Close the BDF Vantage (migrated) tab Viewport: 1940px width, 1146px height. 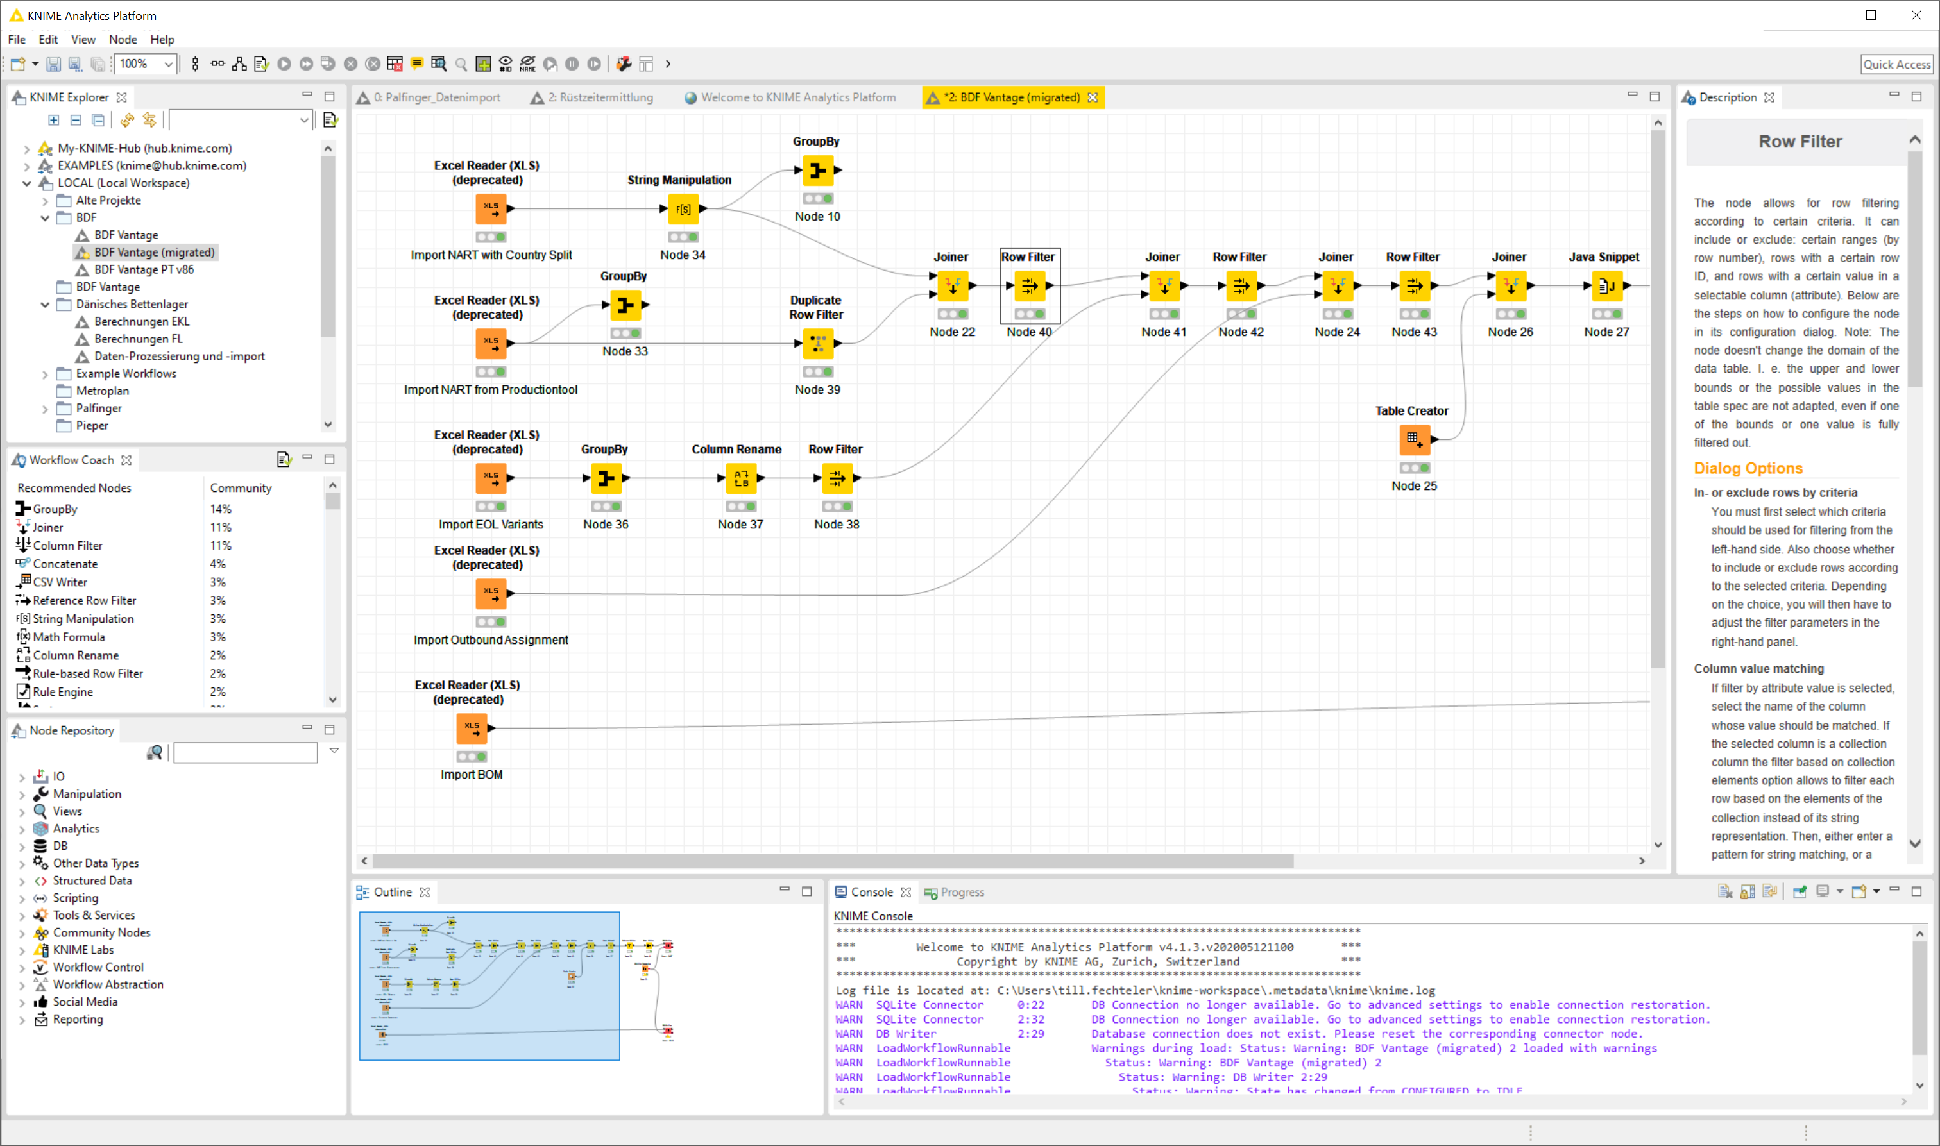[x=1093, y=97]
